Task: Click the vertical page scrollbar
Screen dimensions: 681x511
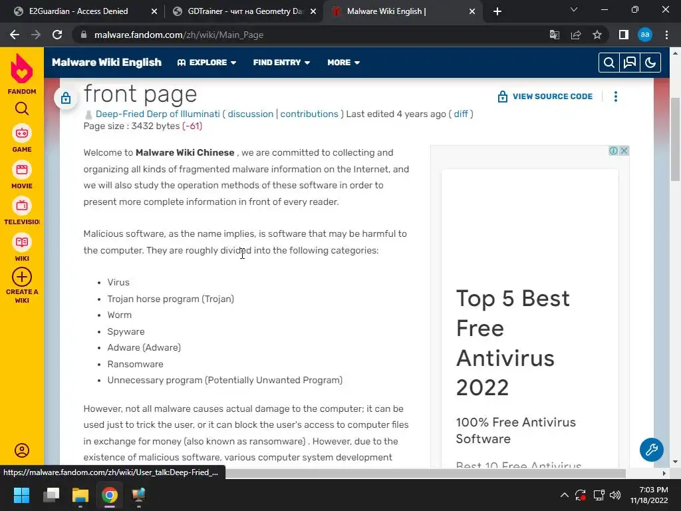Action: (676, 139)
